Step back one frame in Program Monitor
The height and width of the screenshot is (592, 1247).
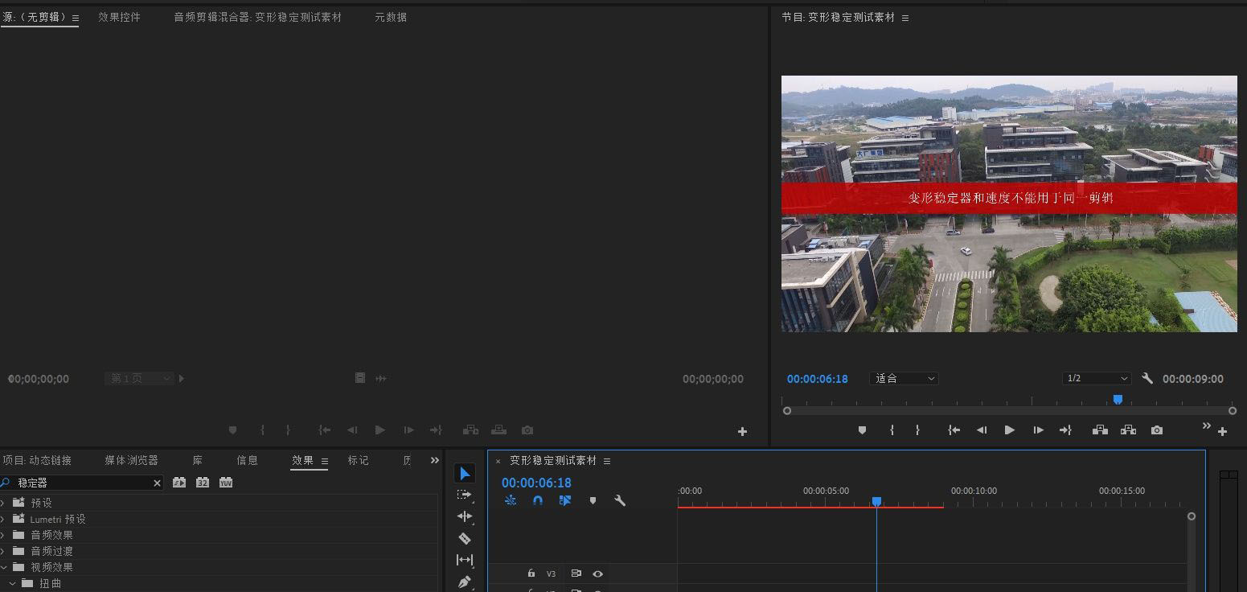pos(982,430)
